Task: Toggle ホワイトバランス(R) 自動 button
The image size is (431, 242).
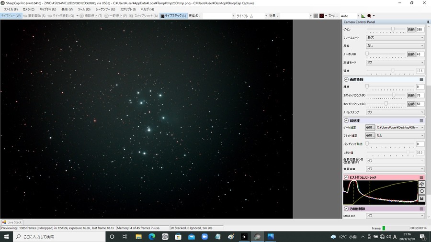Action: coord(411,96)
